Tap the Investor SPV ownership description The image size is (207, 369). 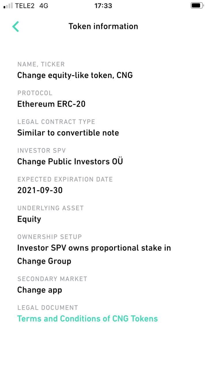(x=94, y=254)
